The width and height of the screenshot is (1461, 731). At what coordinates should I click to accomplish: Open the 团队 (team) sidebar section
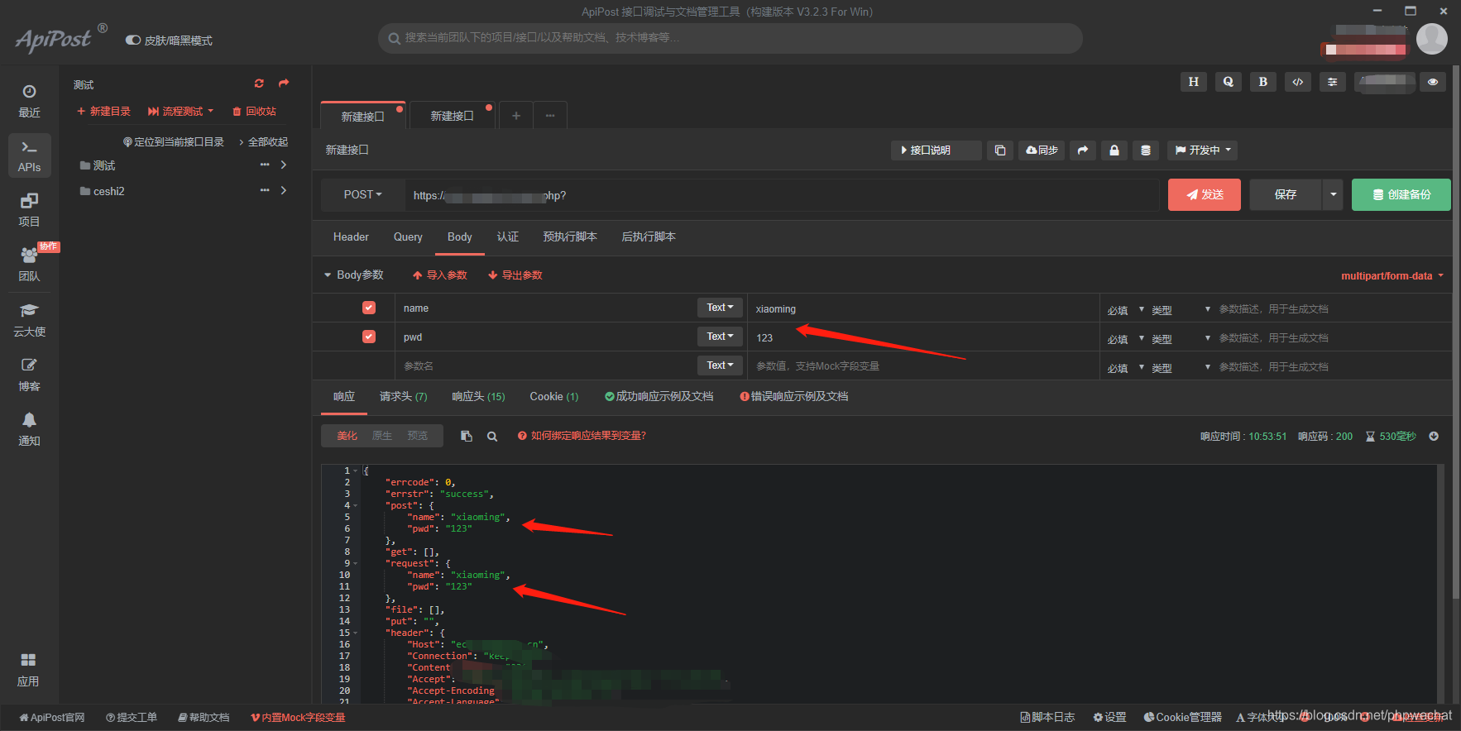pyautogui.click(x=29, y=265)
